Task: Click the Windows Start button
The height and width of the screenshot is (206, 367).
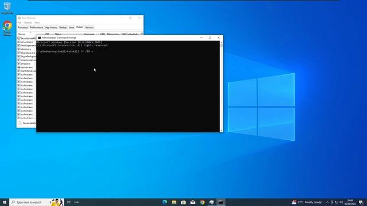Action: (5, 202)
